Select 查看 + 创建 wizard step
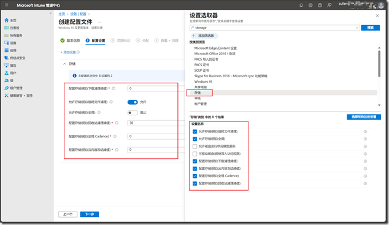Image resolution: width=389 pixels, height=225 pixels. 166,40
